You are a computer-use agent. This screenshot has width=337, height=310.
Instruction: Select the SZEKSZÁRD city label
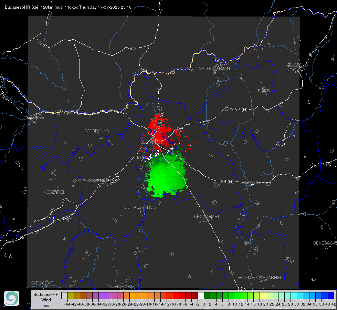point(122,286)
